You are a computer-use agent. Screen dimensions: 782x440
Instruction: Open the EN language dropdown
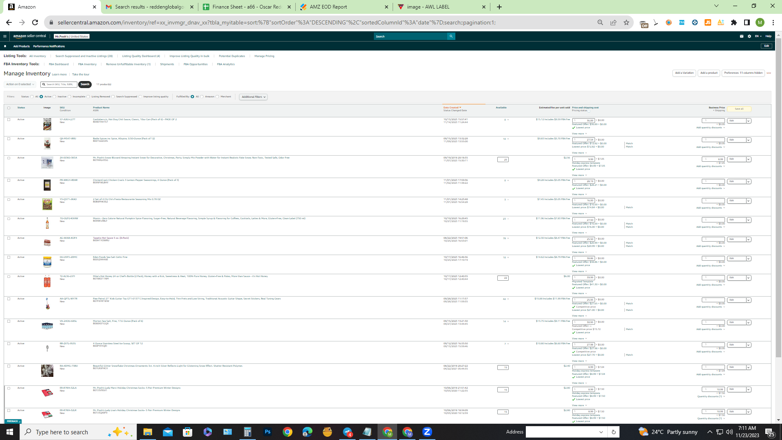coord(758,36)
